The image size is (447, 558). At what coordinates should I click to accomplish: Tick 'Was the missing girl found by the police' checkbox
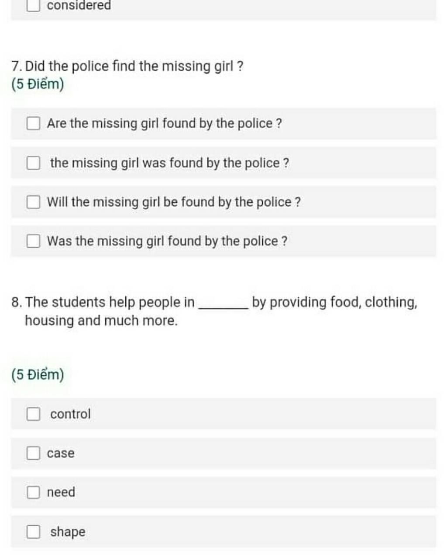click(x=33, y=241)
